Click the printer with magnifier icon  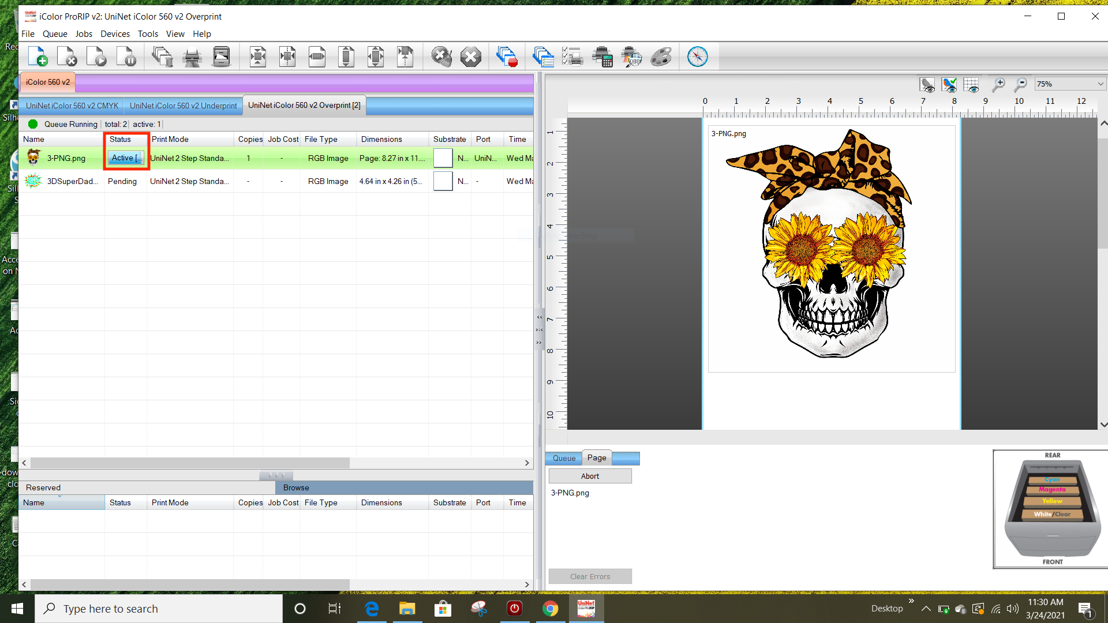631,57
